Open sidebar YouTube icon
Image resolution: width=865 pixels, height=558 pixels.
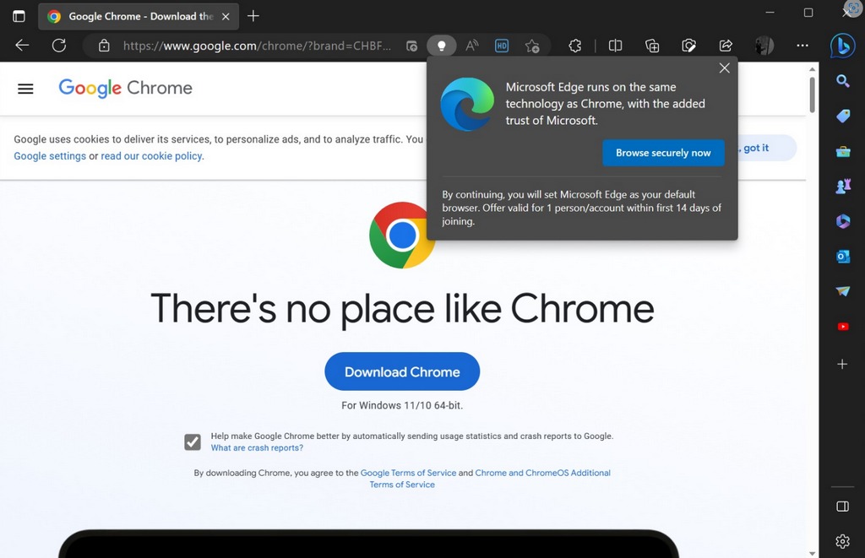coord(842,327)
